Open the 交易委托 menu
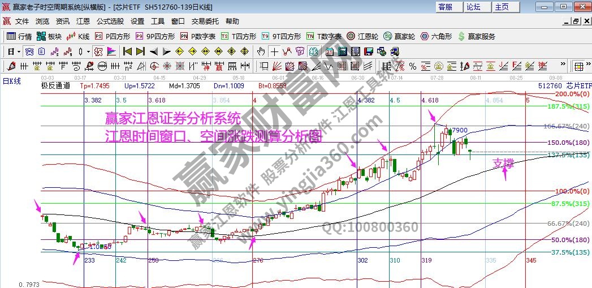Viewport: 592px width, 288px height. [205, 22]
